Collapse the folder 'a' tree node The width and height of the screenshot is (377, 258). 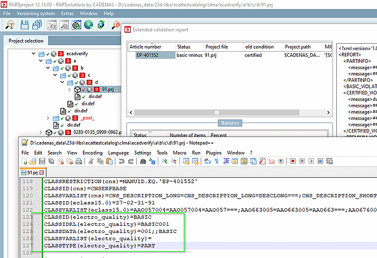[x=41, y=61]
